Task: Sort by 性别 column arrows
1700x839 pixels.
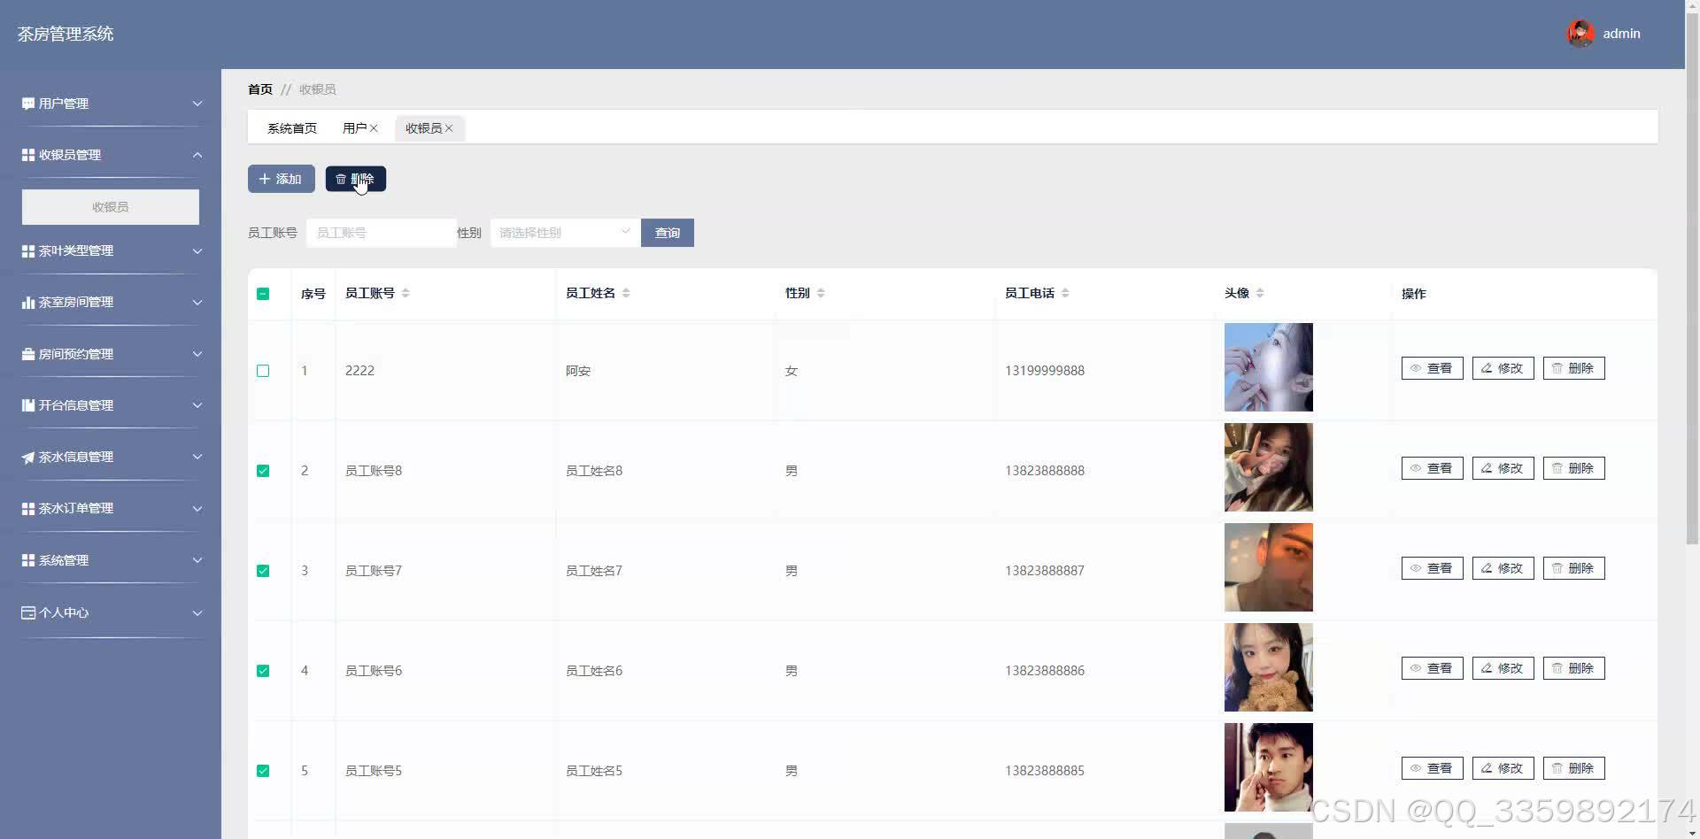Action: (821, 293)
